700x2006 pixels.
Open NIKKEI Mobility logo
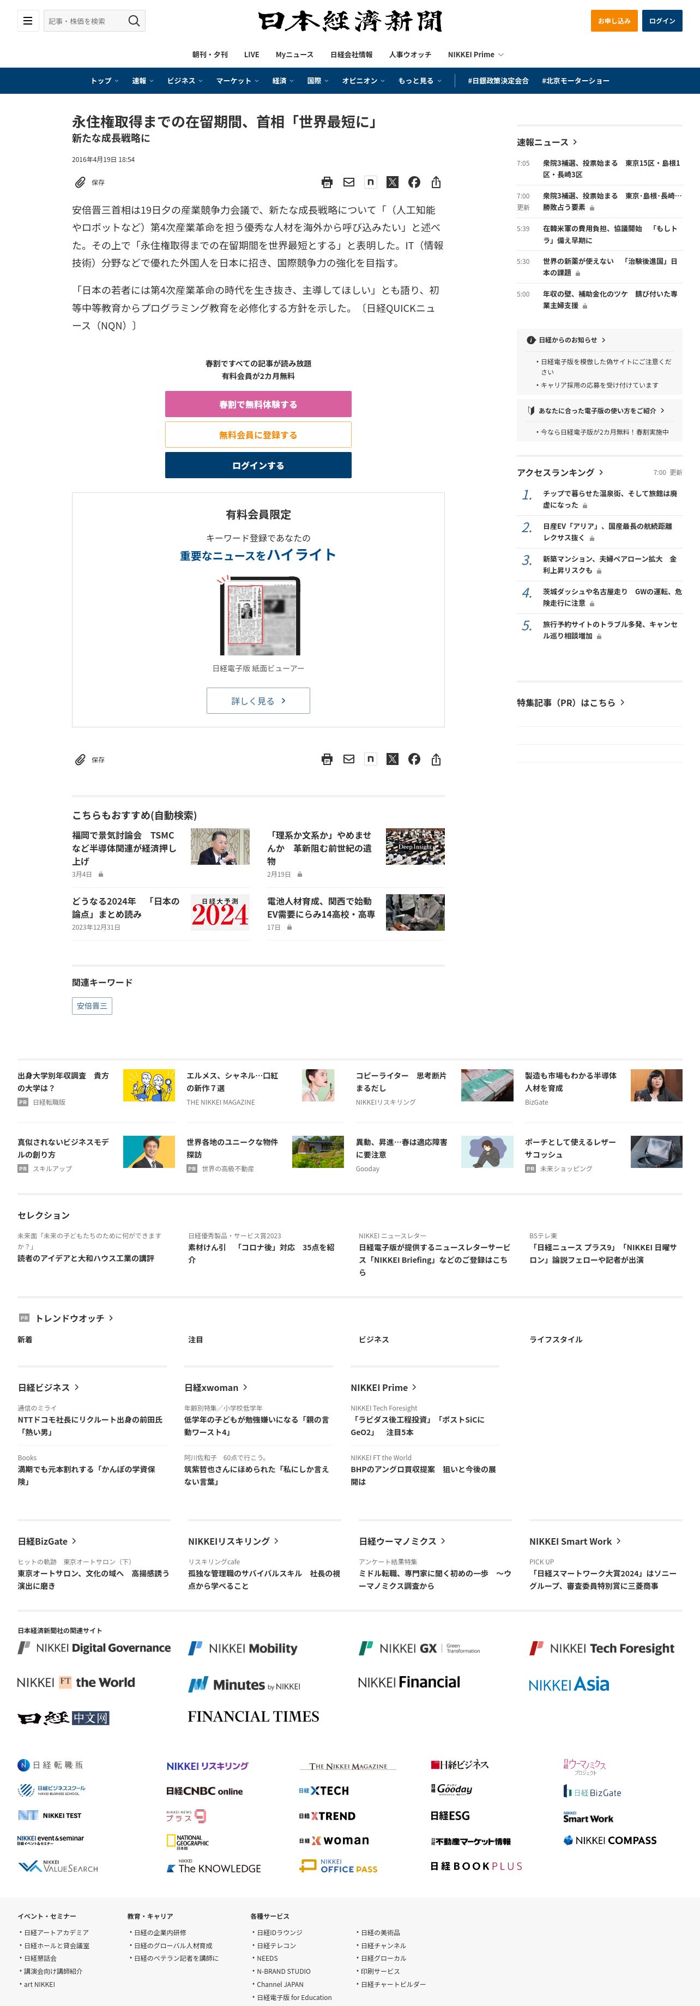(x=243, y=1648)
